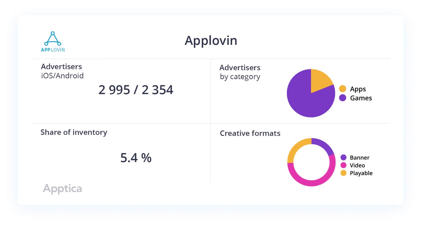Click the purple Banner legend dot
Screen dimensions: 421x226
(x=343, y=157)
